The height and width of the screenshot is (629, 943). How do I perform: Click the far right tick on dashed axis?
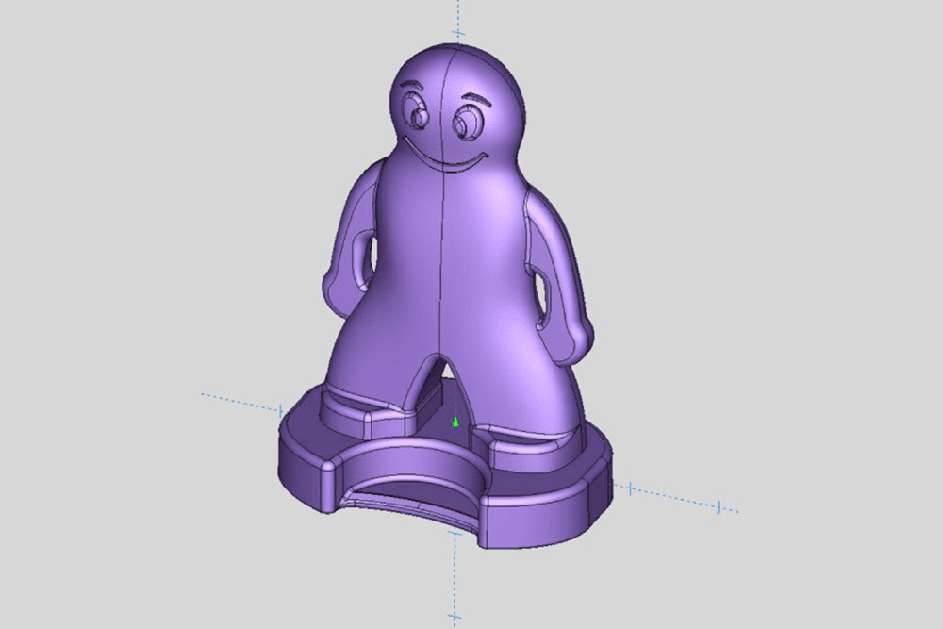pos(719,507)
